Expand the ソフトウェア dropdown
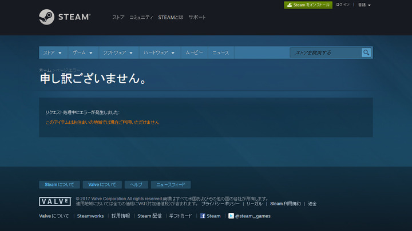Image resolution: width=412 pixels, height=231 pixels. [x=119, y=52]
